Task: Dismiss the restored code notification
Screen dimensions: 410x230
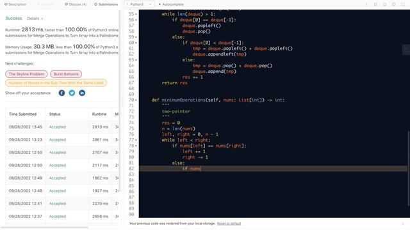Action: (x=403, y=224)
